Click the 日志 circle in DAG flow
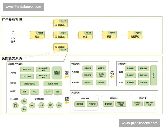This screenshot has width=163, height=130. (x=51, y=105)
